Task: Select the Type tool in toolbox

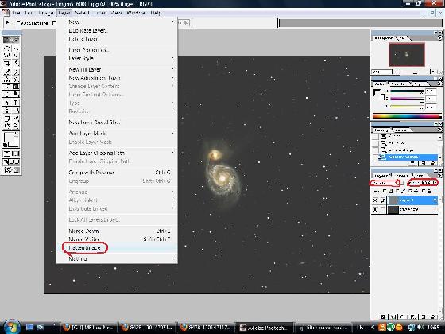Action: (16, 103)
